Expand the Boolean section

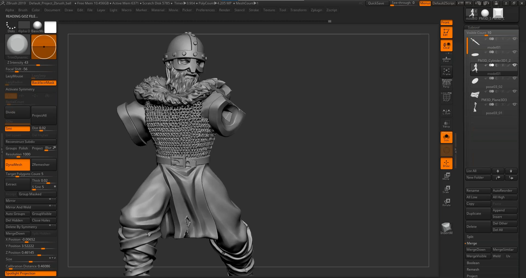tap(473, 263)
